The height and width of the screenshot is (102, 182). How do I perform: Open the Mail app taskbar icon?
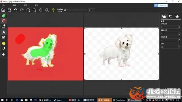(22, 100)
